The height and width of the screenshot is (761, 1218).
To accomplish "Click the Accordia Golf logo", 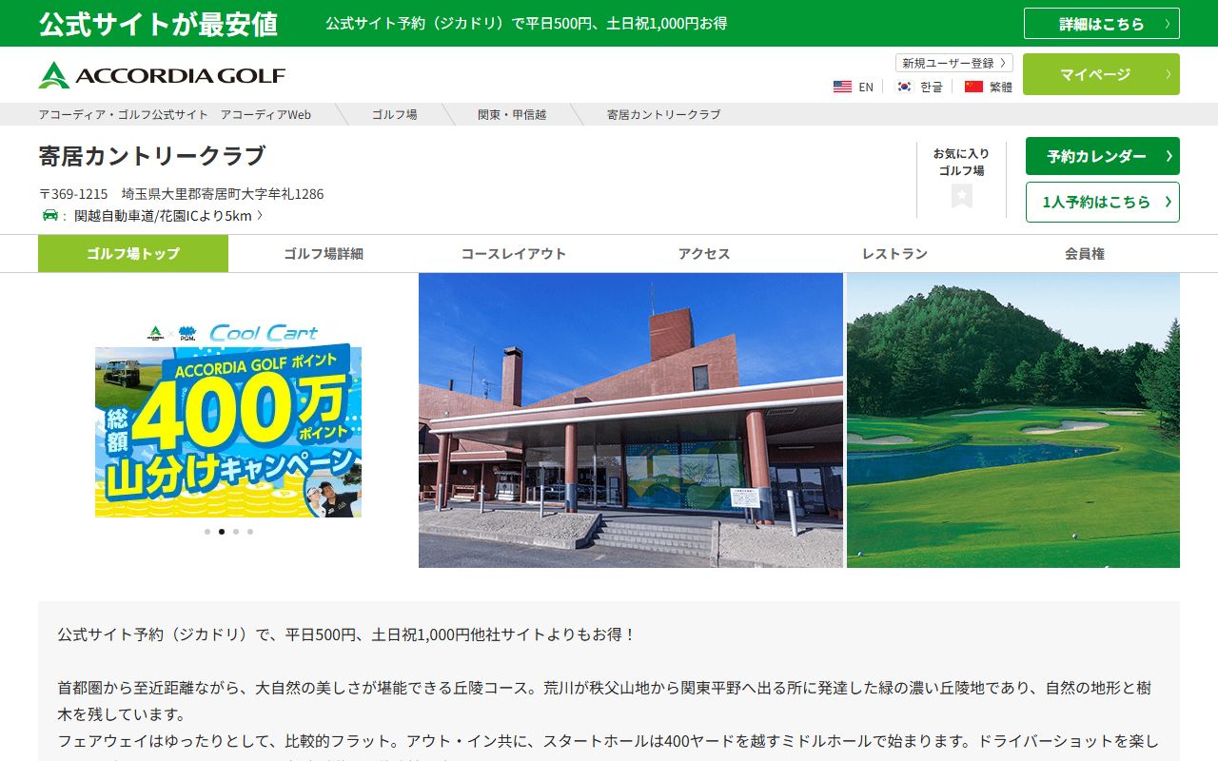I will coord(162,75).
